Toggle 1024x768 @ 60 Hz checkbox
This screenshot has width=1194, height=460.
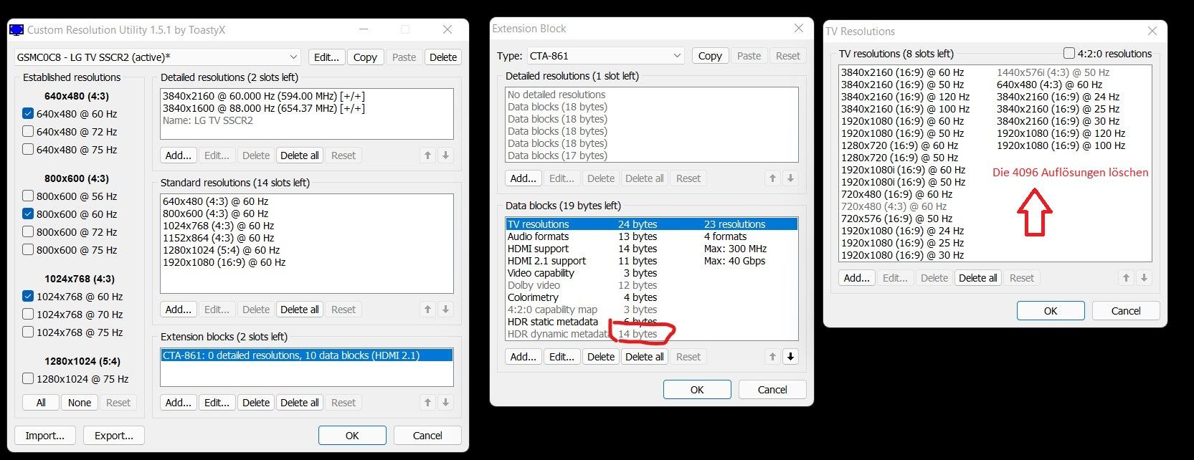pyautogui.click(x=28, y=296)
